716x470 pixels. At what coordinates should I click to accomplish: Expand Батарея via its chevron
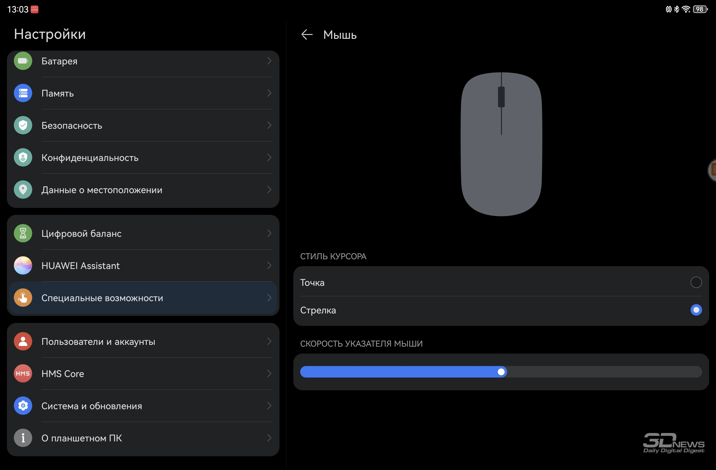[x=269, y=61]
